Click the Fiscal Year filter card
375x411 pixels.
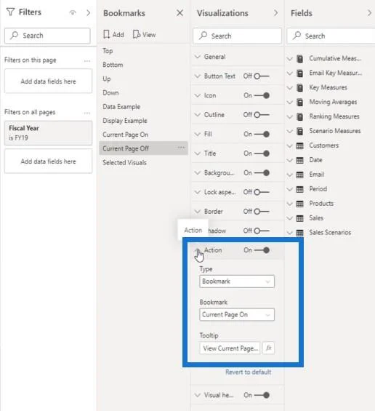click(48, 133)
